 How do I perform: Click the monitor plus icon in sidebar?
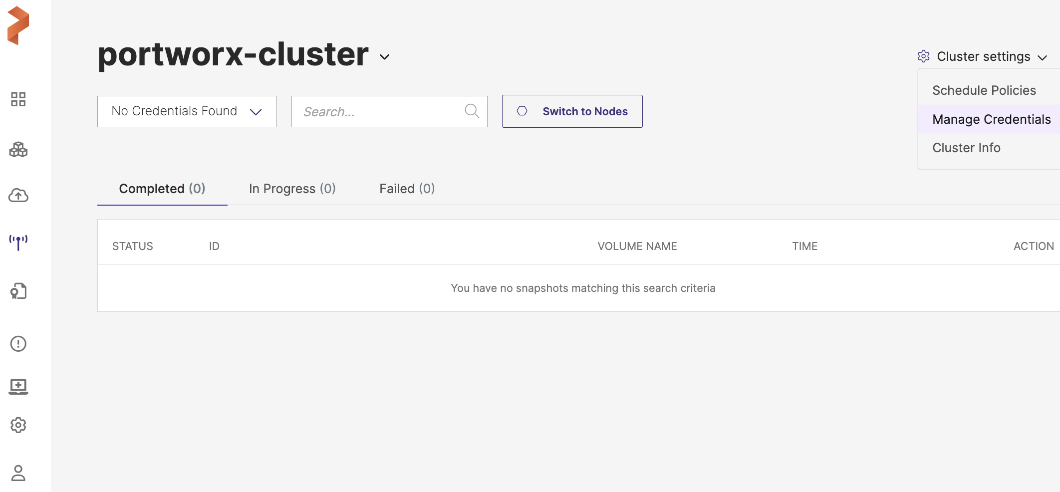[18, 386]
